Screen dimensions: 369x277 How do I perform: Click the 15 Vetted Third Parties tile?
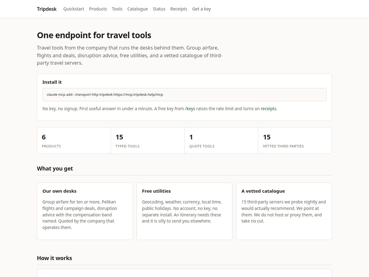[295, 140]
